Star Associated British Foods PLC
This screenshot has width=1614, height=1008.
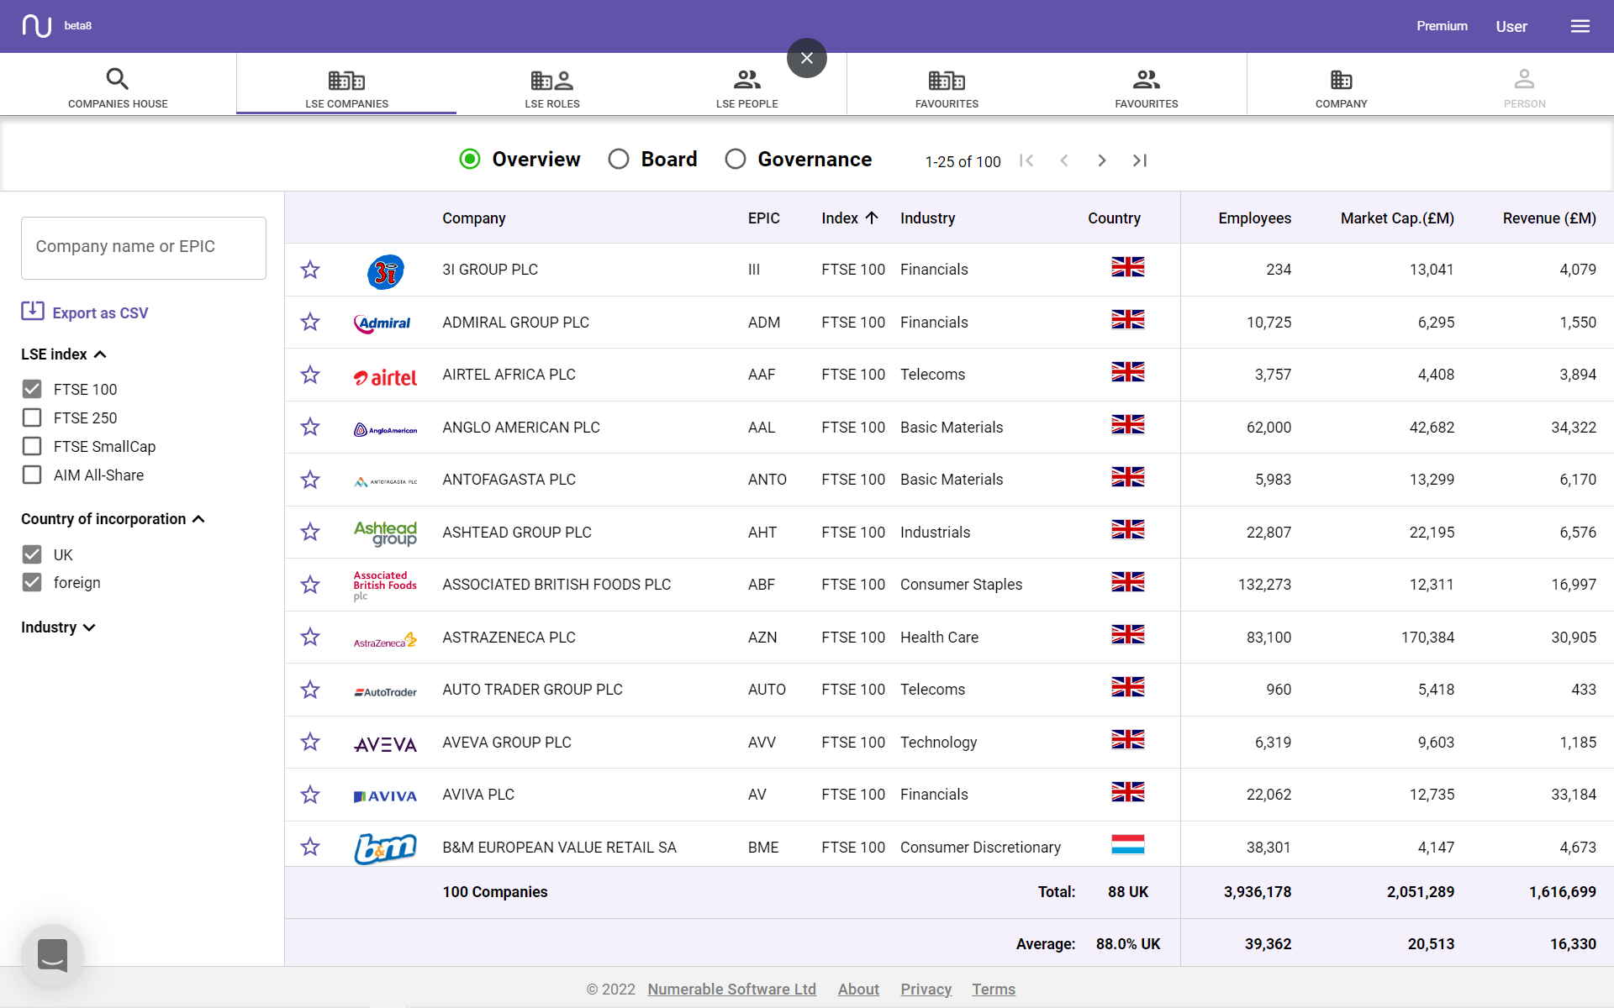pos(310,585)
